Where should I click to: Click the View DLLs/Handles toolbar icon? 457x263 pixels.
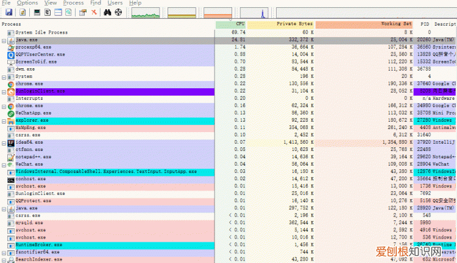pos(68,12)
